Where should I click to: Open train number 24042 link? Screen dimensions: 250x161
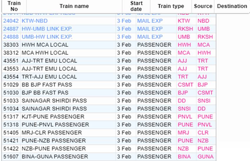coord(11,21)
